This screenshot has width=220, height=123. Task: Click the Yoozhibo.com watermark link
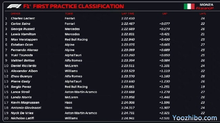tap(195, 118)
